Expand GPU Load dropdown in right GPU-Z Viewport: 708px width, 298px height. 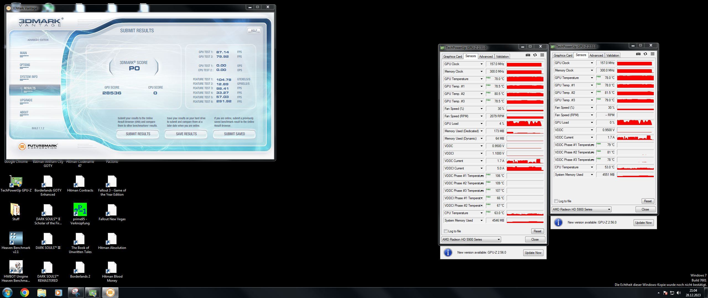point(592,123)
